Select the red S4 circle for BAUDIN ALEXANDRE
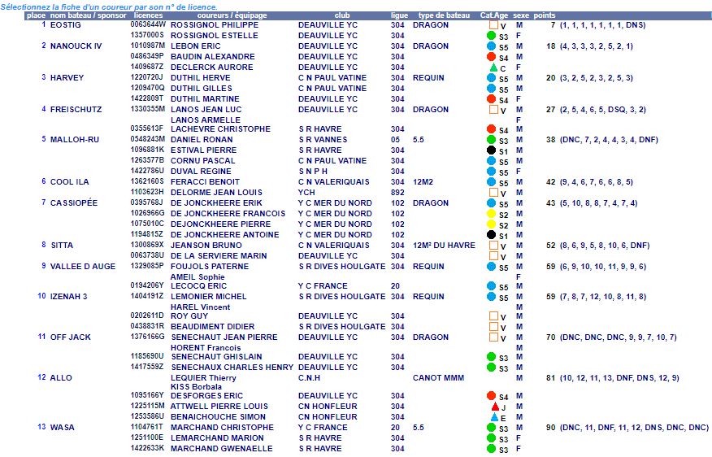Screen dimensions: 712x457 pyautogui.click(x=491, y=57)
